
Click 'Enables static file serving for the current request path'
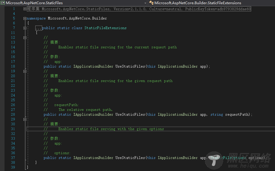coord(118,47)
